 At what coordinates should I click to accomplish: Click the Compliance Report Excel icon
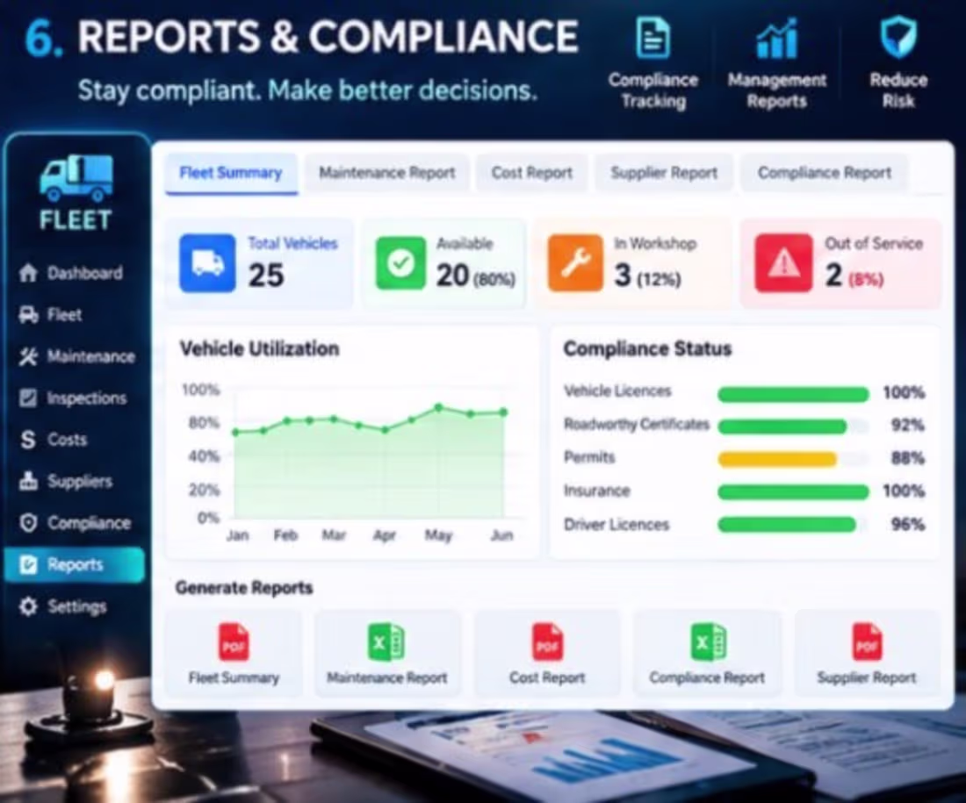point(708,642)
